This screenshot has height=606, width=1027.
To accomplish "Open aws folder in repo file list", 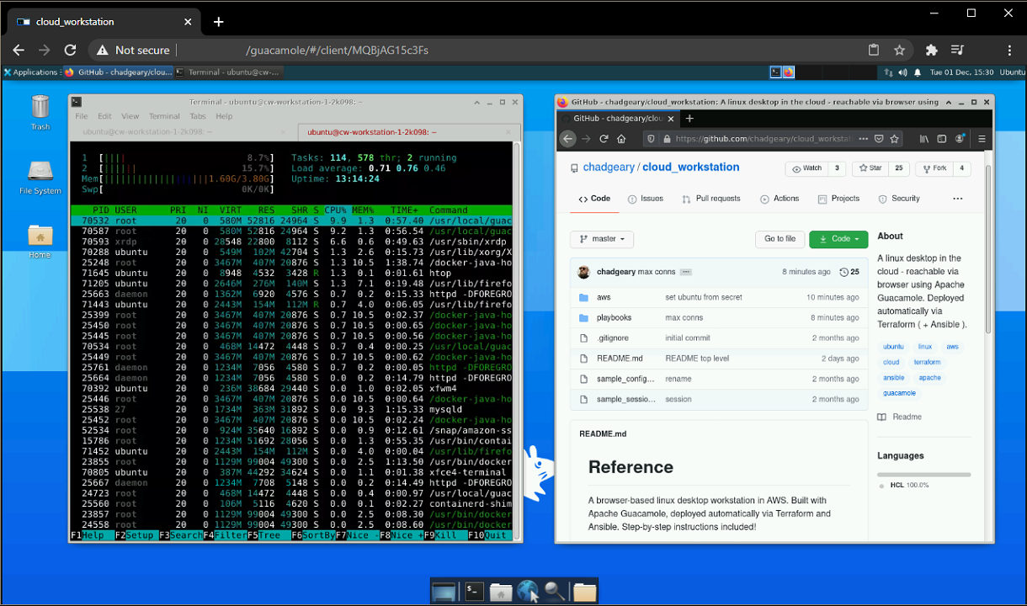I will 604,297.
